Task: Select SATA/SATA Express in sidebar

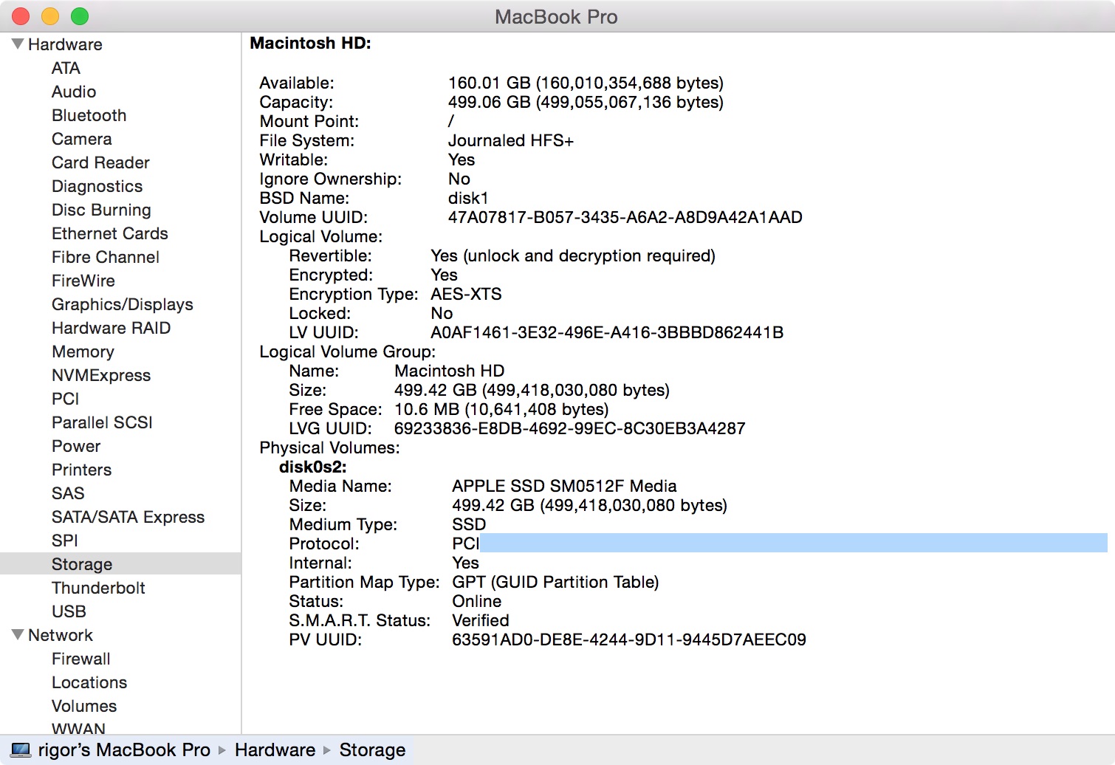Action: coord(128,517)
